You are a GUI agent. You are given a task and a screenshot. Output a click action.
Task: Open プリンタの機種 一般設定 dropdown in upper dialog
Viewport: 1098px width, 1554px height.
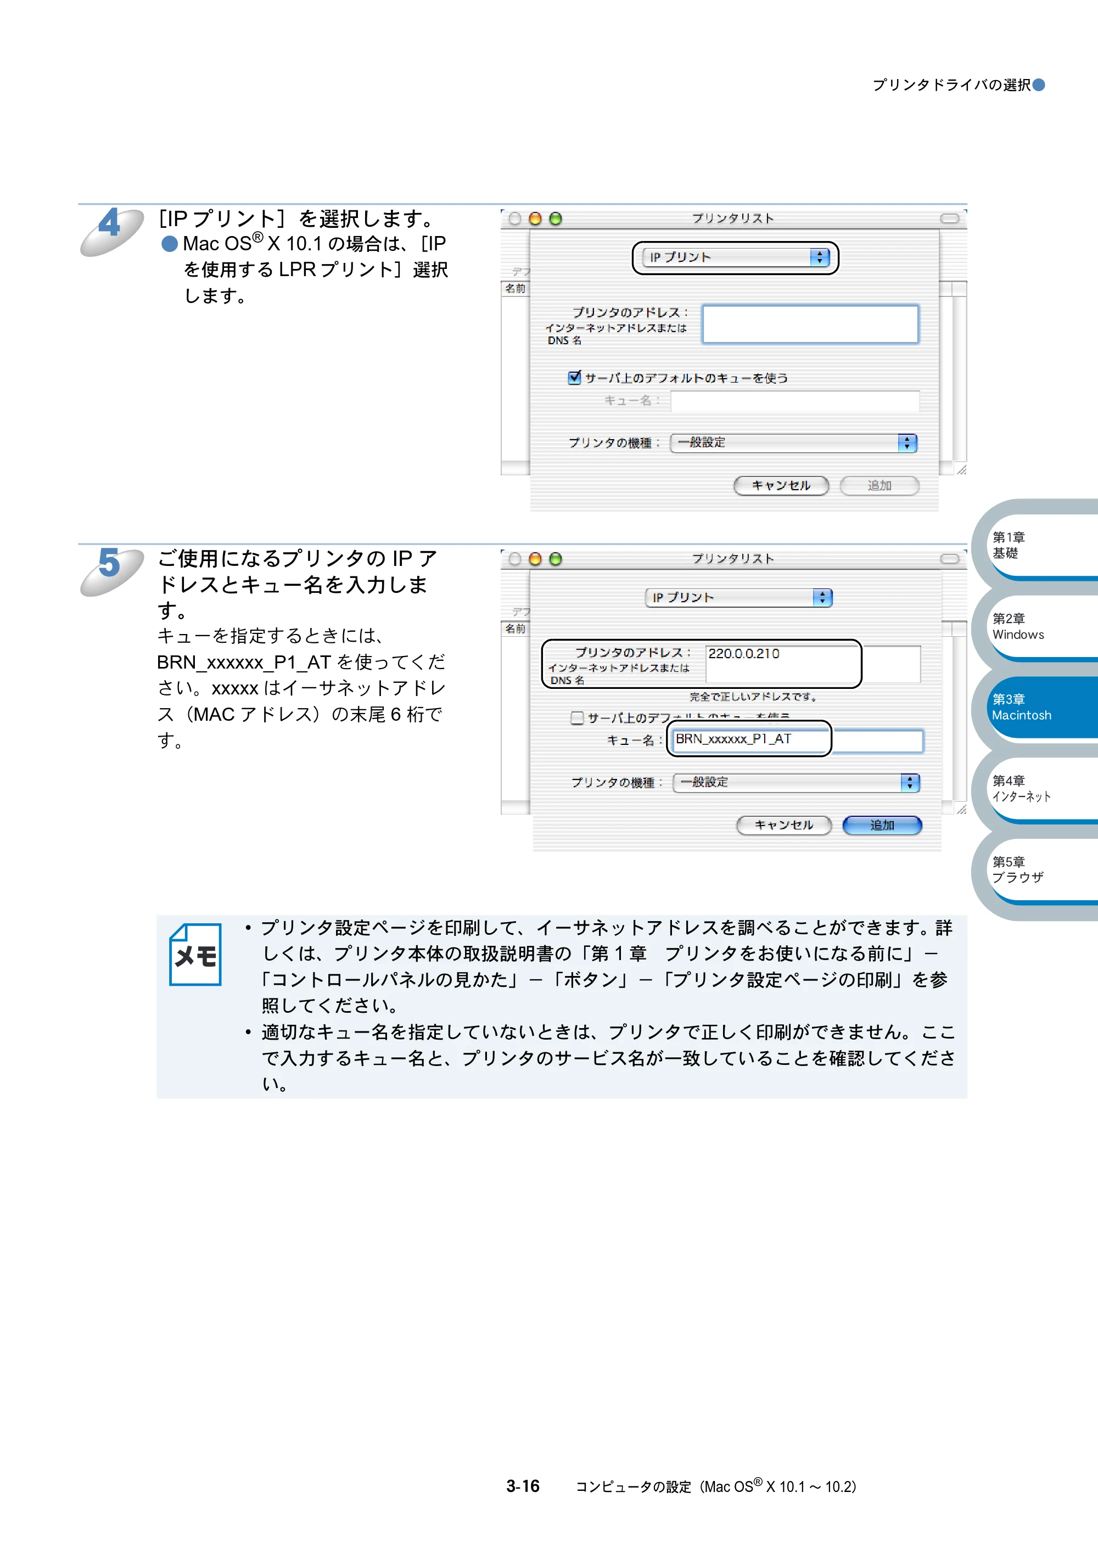(793, 442)
